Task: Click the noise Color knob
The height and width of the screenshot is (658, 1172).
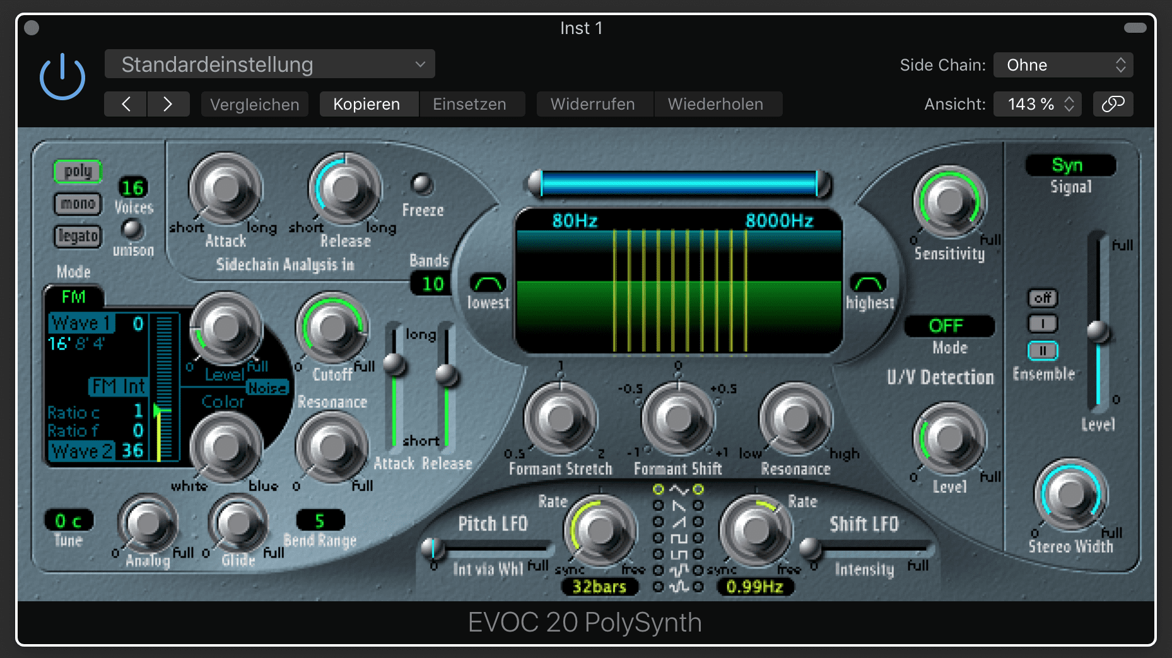Action: pyautogui.click(x=225, y=447)
